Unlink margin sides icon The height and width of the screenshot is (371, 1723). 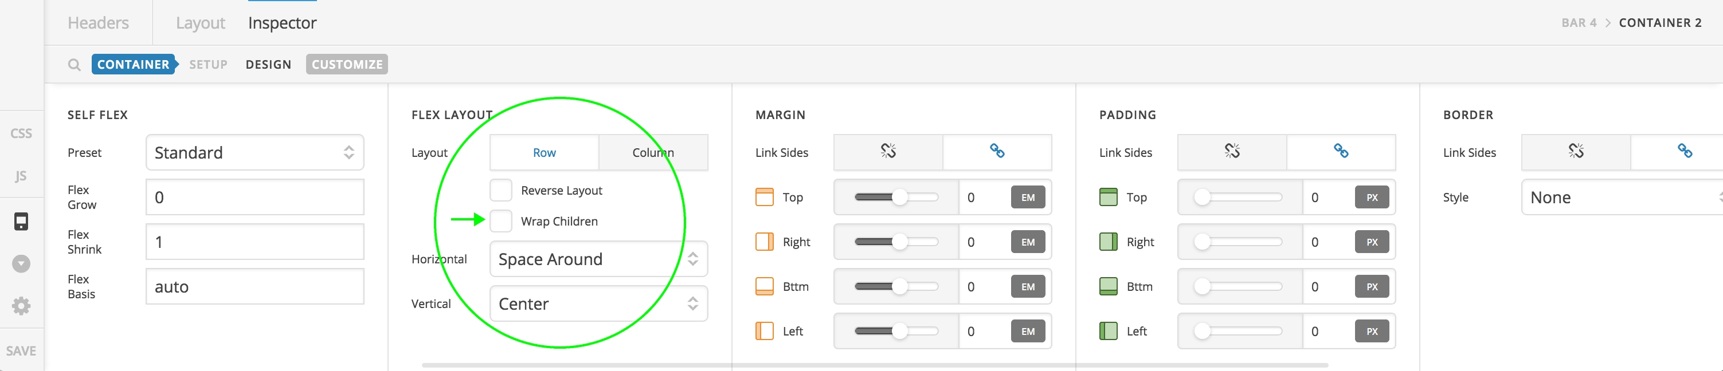pyautogui.click(x=888, y=152)
